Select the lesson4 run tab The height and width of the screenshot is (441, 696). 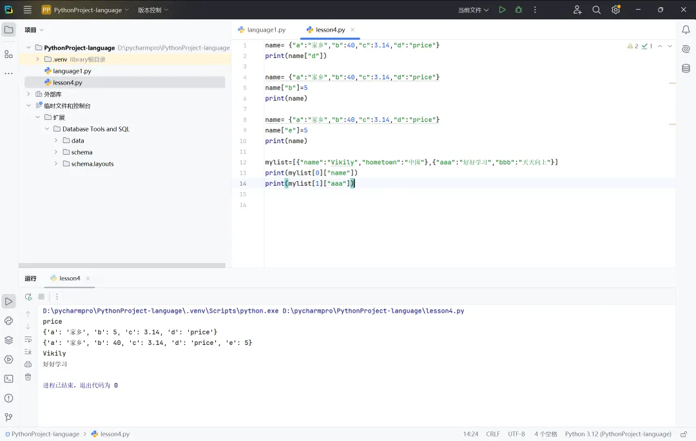coord(65,279)
